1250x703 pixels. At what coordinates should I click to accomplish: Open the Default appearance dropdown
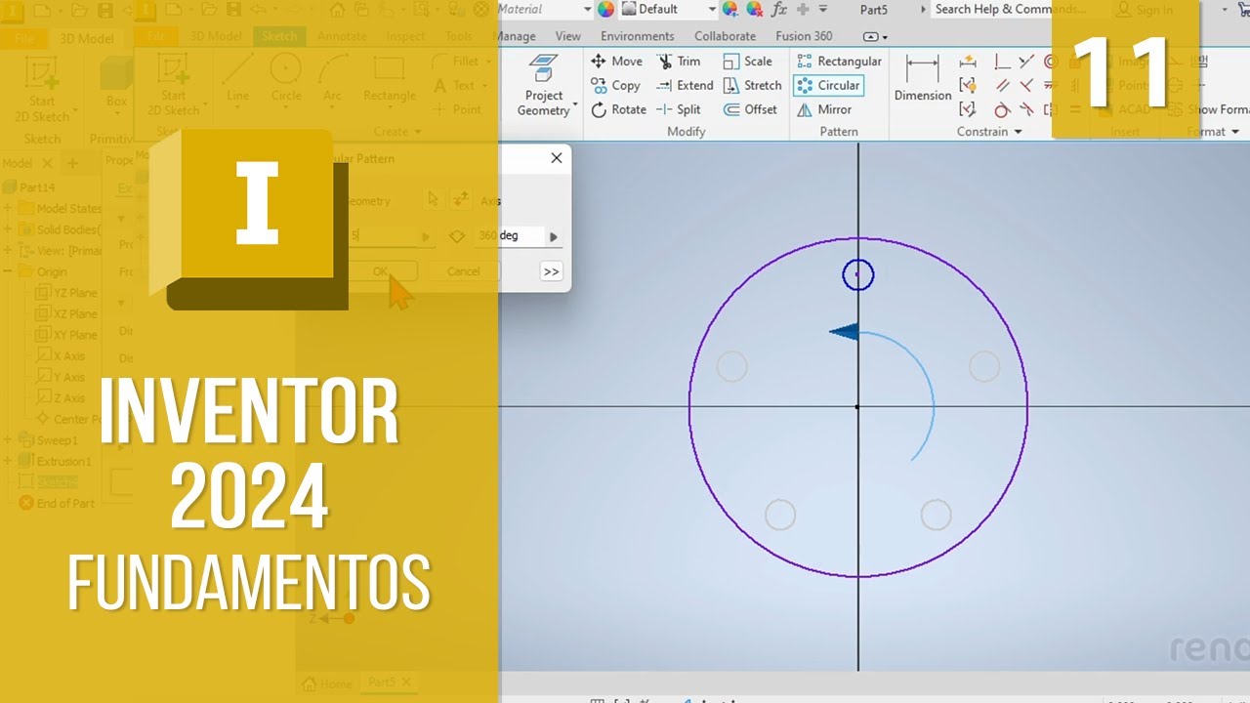click(x=710, y=10)
